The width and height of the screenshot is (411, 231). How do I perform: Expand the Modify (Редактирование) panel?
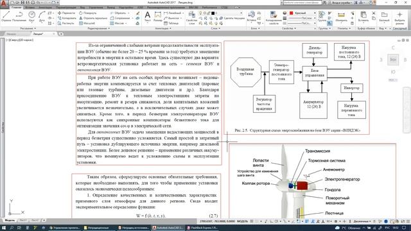click(x=98, y=28)
